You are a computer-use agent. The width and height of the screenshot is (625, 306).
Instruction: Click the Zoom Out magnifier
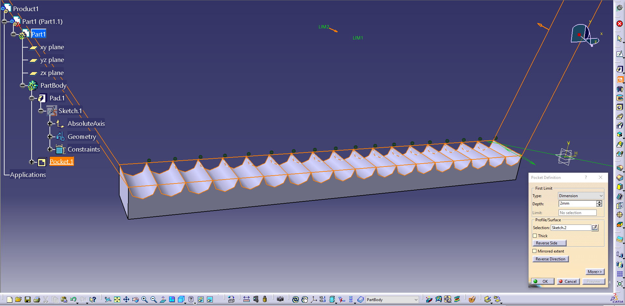(x=153, y=299)
